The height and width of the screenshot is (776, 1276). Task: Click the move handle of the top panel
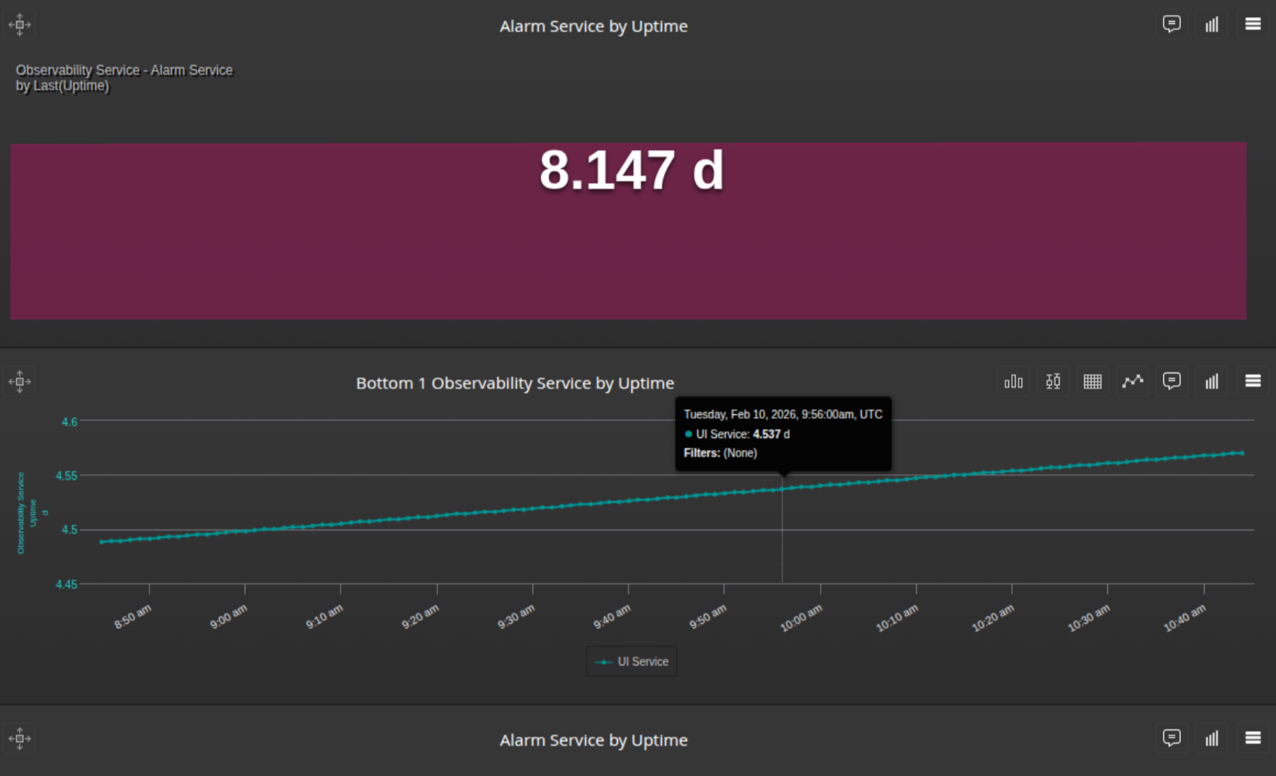click(x=19, y=24)
